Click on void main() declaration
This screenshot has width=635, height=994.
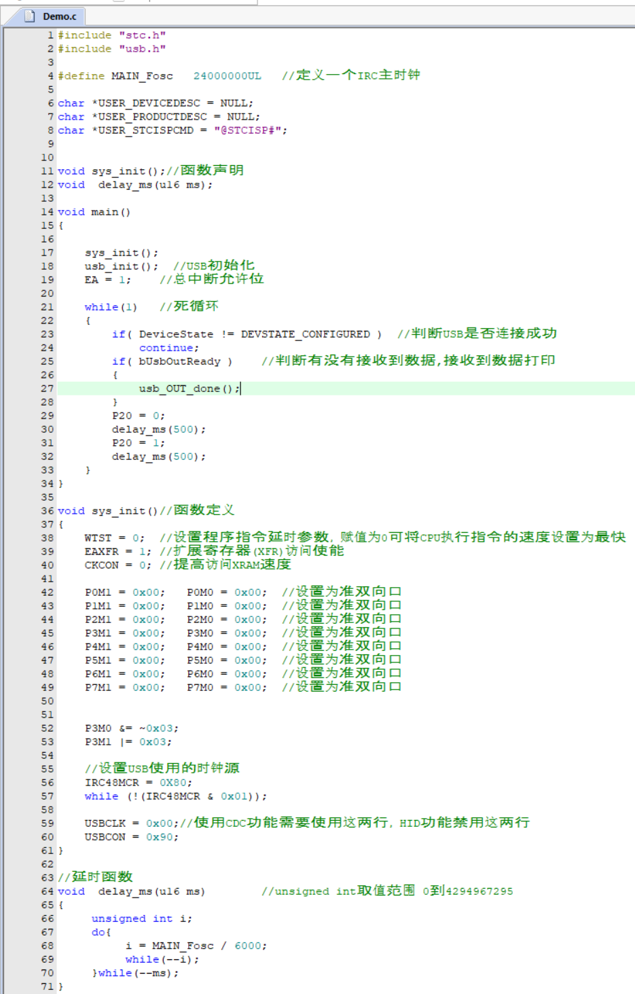tap(94, 212)
